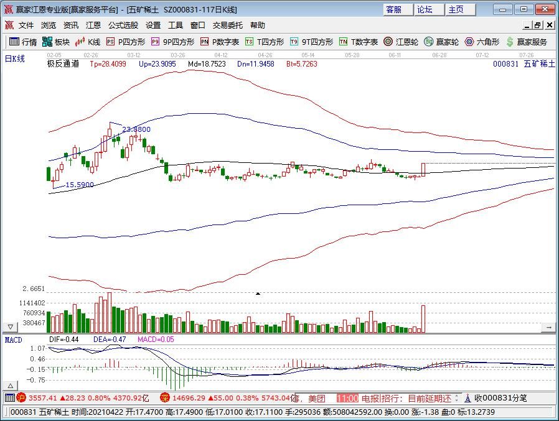This screenshot has height=421, width=559.
Task: Click the MACD indicator label
Action: point(14,340)
